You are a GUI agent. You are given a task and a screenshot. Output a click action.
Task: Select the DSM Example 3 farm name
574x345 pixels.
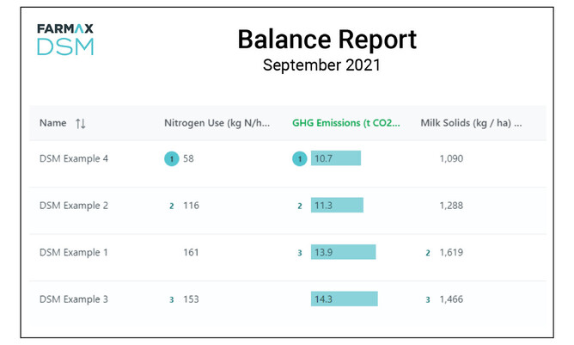[74, 299]
